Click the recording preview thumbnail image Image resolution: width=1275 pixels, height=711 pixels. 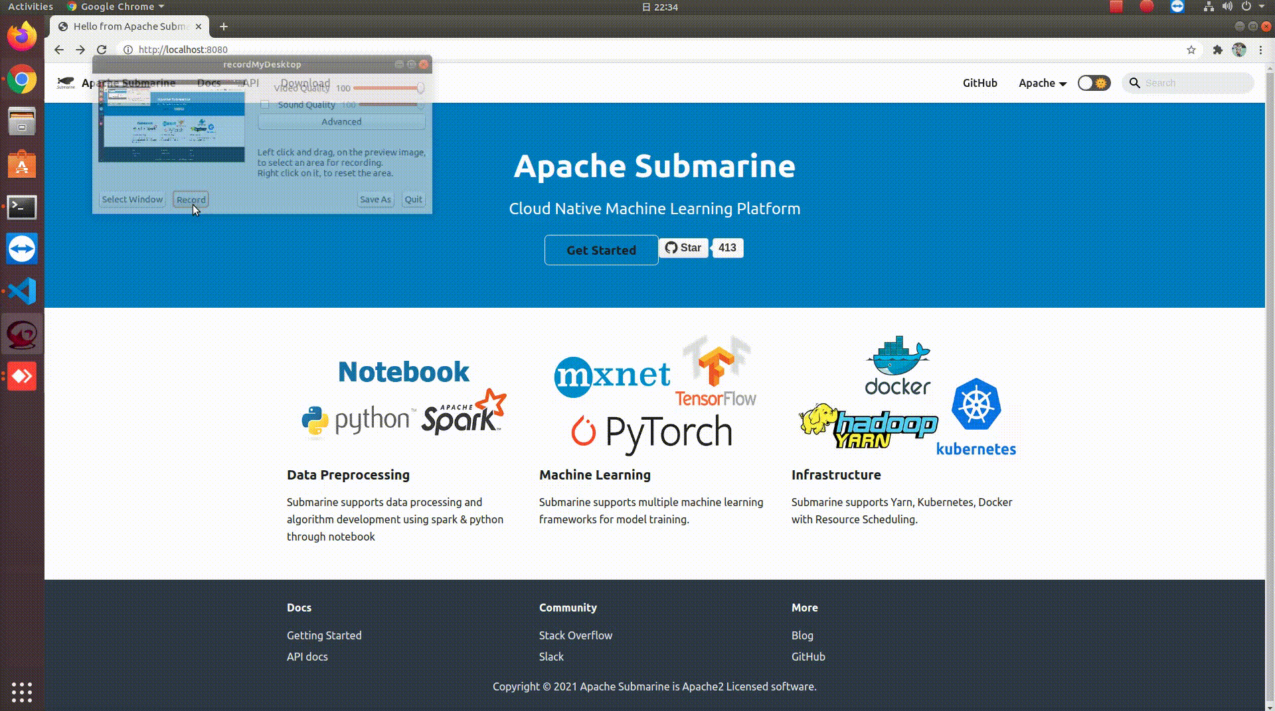coord(173,126)
